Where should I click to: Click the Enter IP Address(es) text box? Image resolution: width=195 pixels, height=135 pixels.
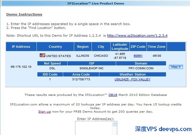[94, 128]
